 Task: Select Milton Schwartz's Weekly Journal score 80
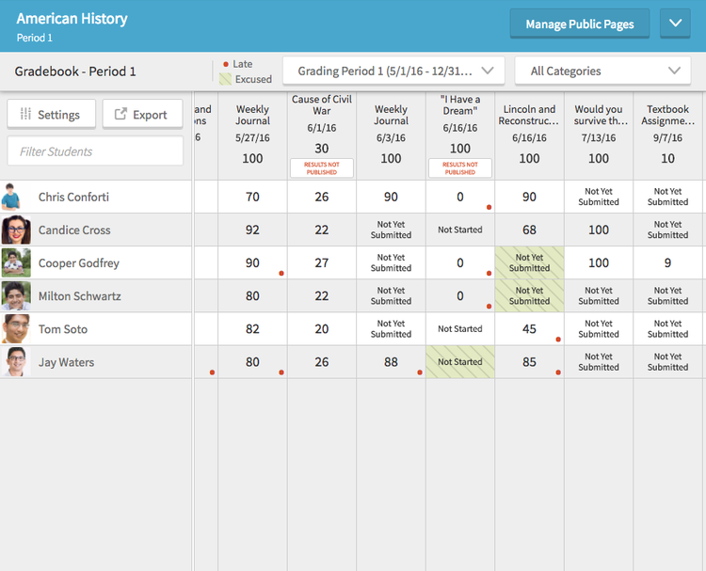(x=252, y=296)
